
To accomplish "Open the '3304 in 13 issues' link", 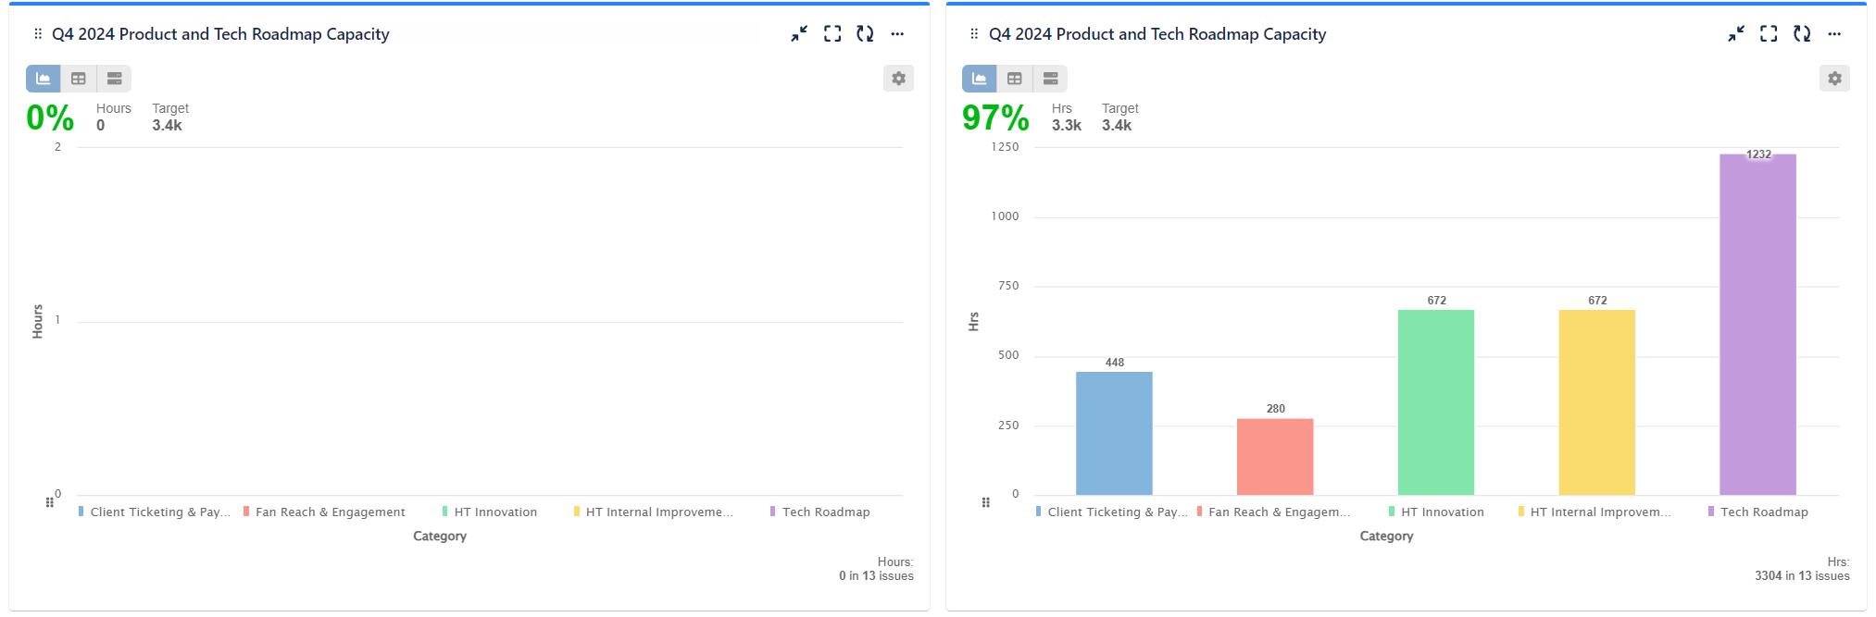I will point(1802,576).
